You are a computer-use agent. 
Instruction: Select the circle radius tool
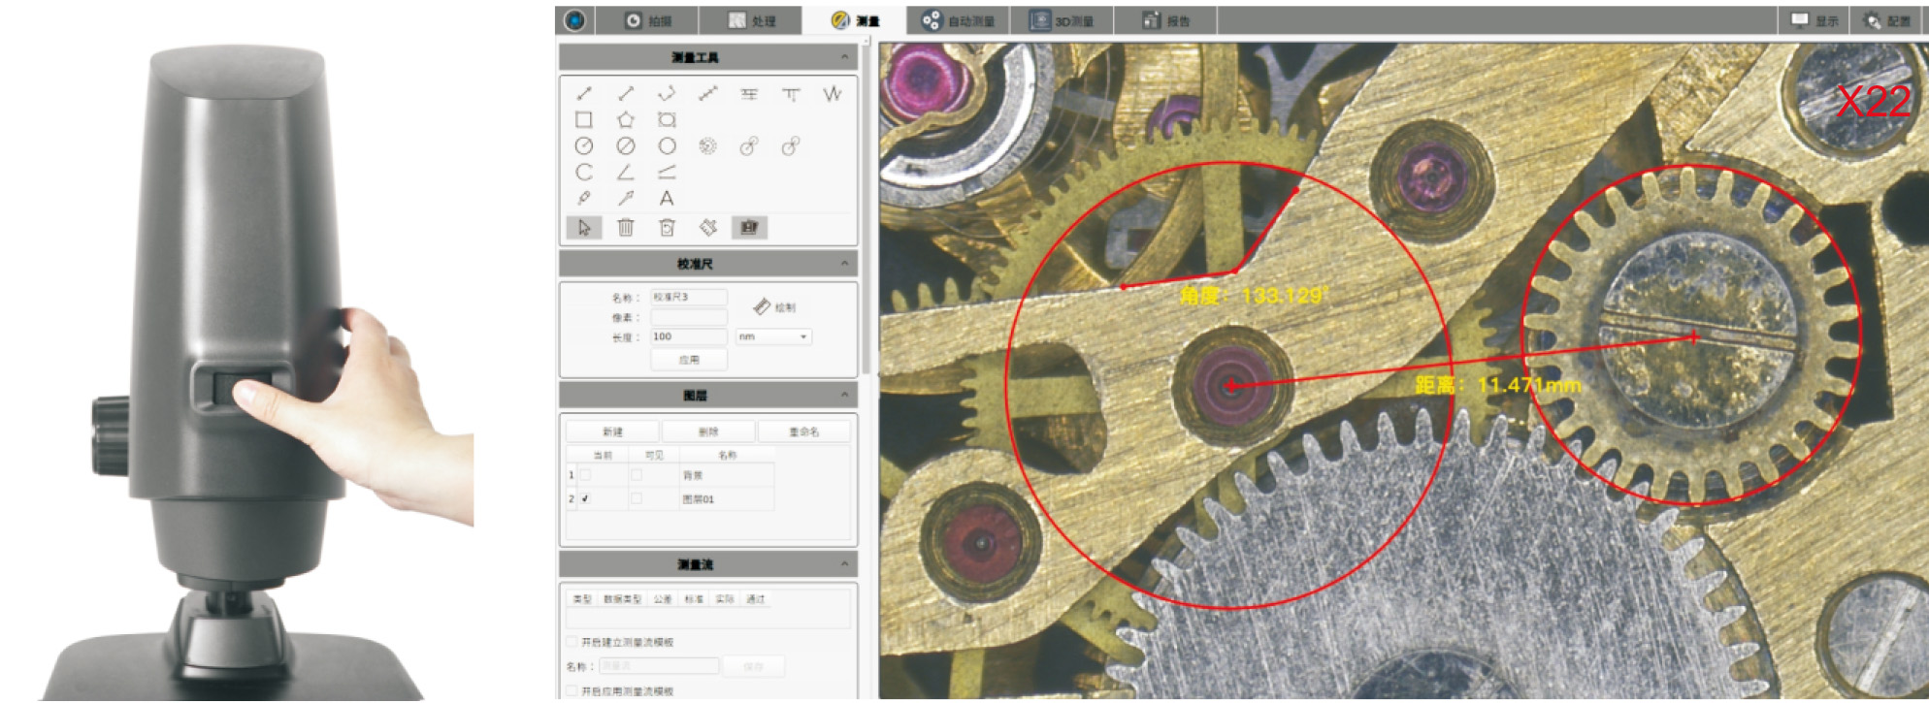coord(584,145)
